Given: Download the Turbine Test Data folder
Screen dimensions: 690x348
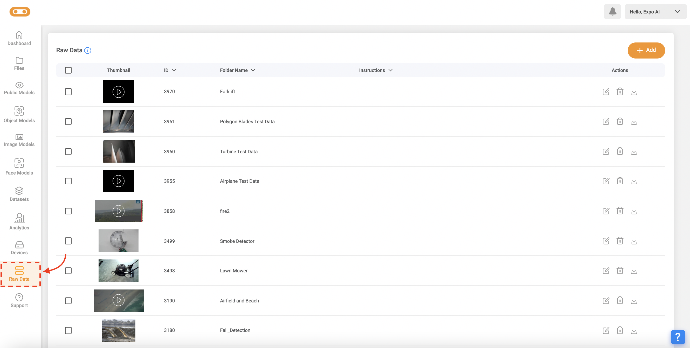Looking at the screenshot, I should pyautogui.click(x=633, y=152).
